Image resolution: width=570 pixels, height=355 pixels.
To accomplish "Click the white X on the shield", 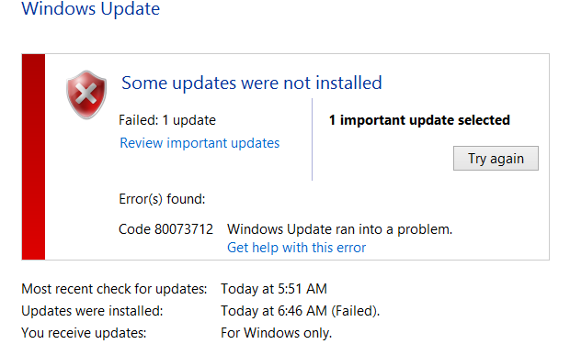I will [x=86, y=94].
